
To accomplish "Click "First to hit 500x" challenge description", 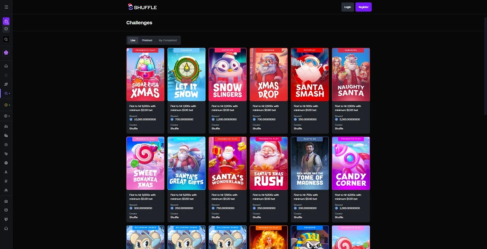I will [307, 108].
